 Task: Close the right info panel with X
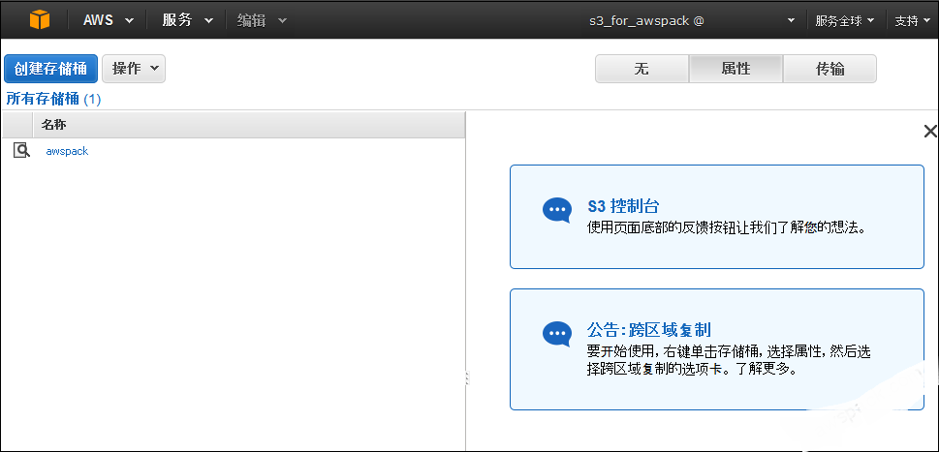click(x=930, y=132)
